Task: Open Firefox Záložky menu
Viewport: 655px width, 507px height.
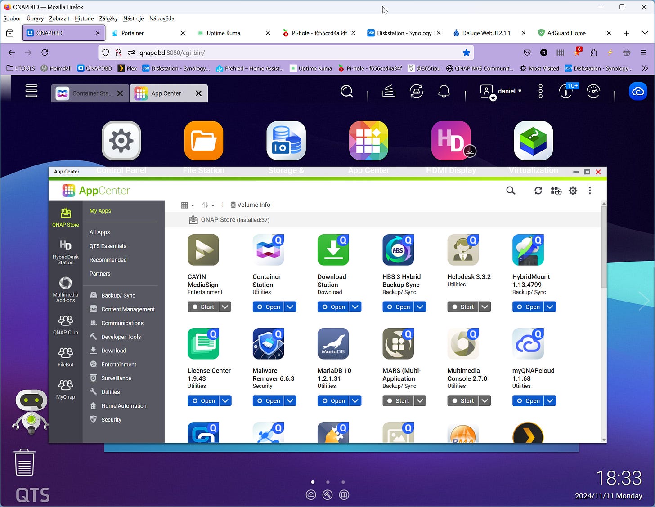Action: pyautogui.click(x=108, y=18)
